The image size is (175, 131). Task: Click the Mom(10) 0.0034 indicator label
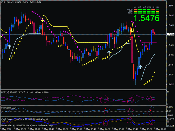(9, 108)
